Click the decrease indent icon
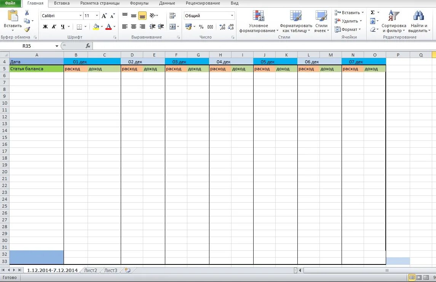This screenshot has height=282, width=436. [152, 27]
